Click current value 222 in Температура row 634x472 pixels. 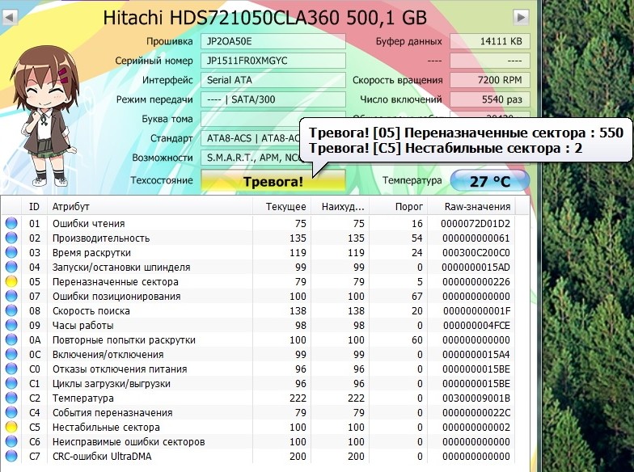click(x=298, y=398)
